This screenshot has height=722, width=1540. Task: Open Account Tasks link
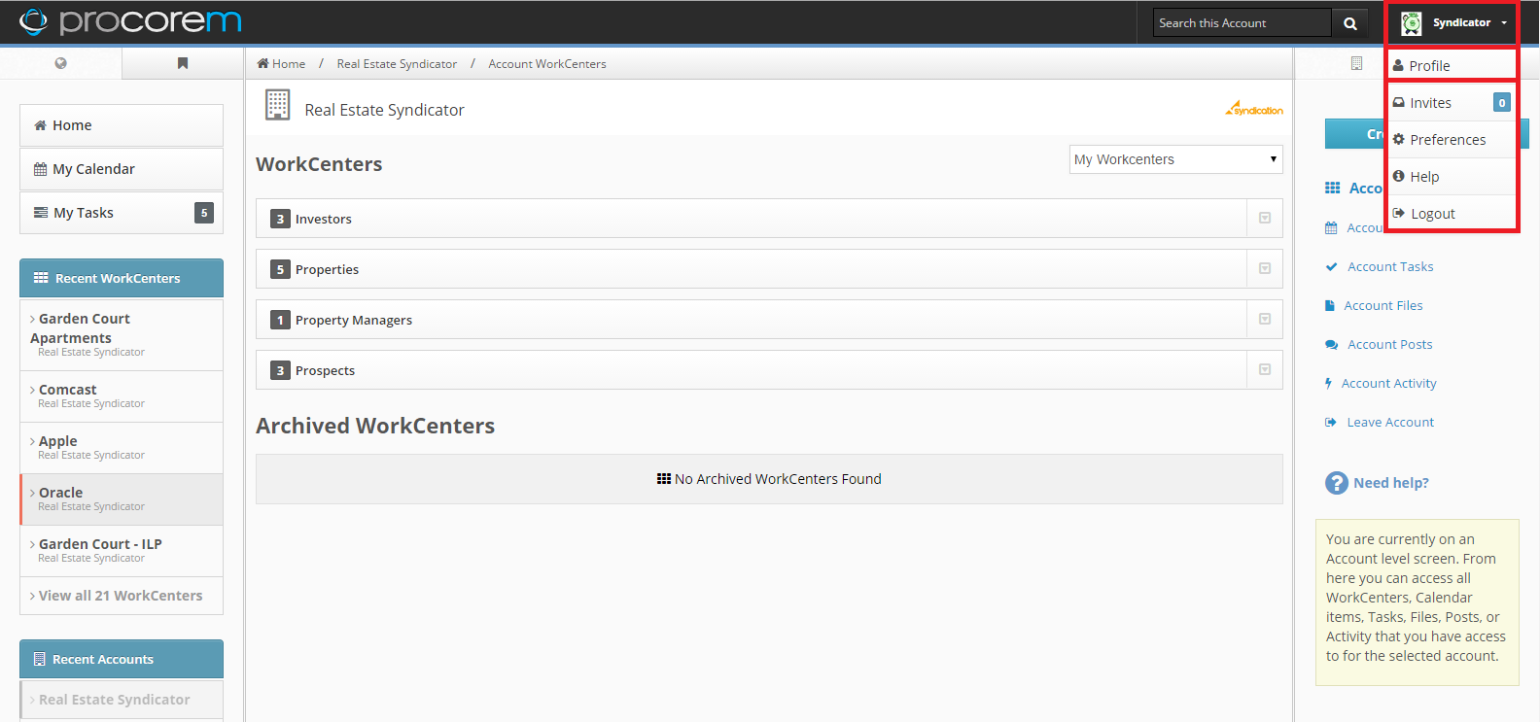click(1390, 266)
